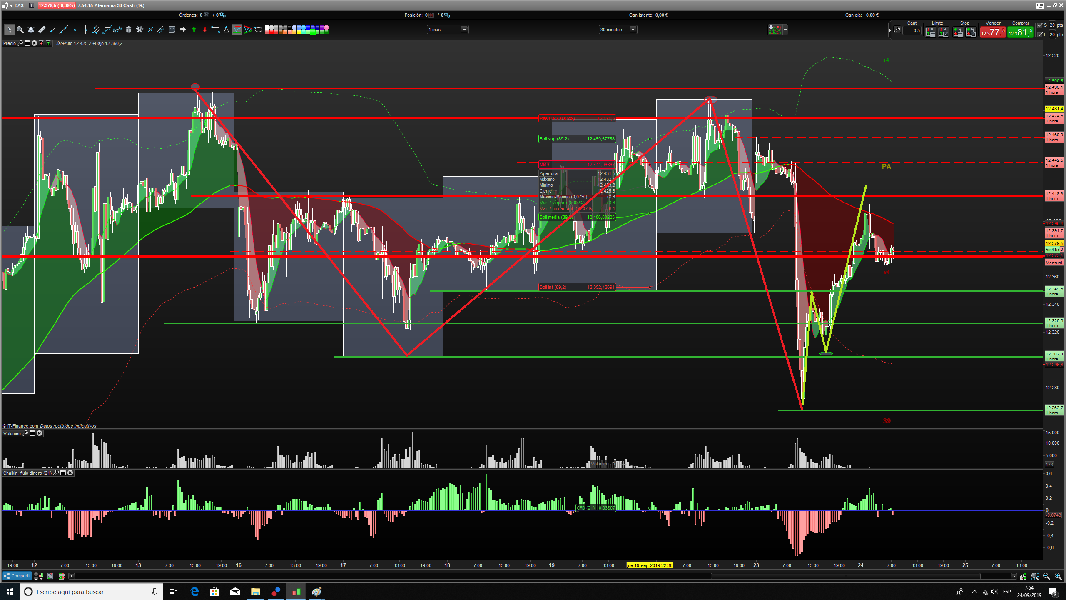Screen dimensions: 1066x600
Task: Click the green Comprar price button
Action: pos(1020,32)
